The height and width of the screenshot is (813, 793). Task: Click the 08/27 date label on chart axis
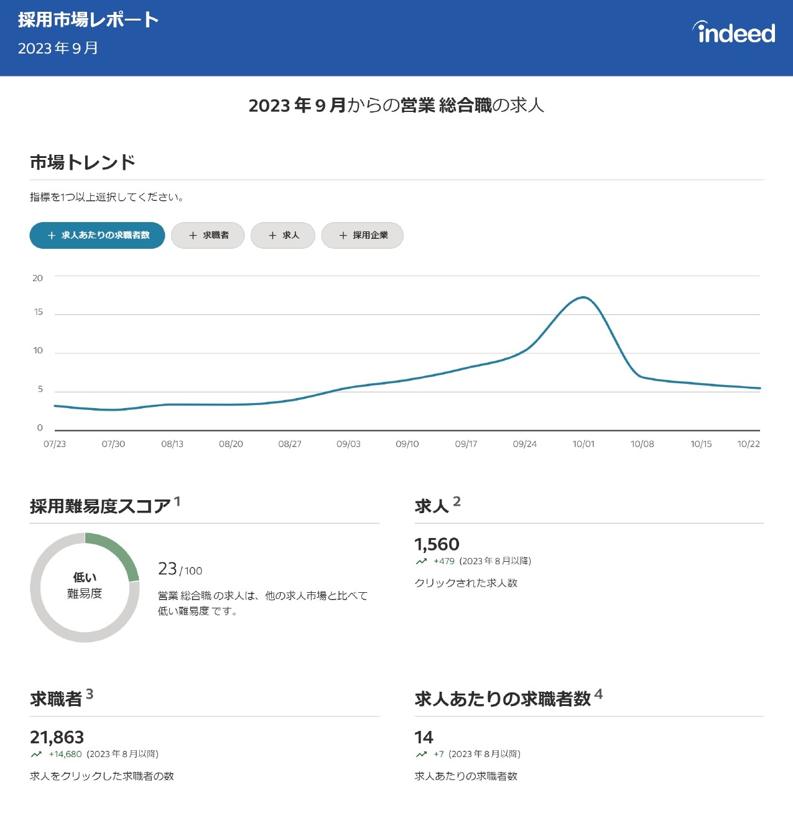(x=290, y=444)
